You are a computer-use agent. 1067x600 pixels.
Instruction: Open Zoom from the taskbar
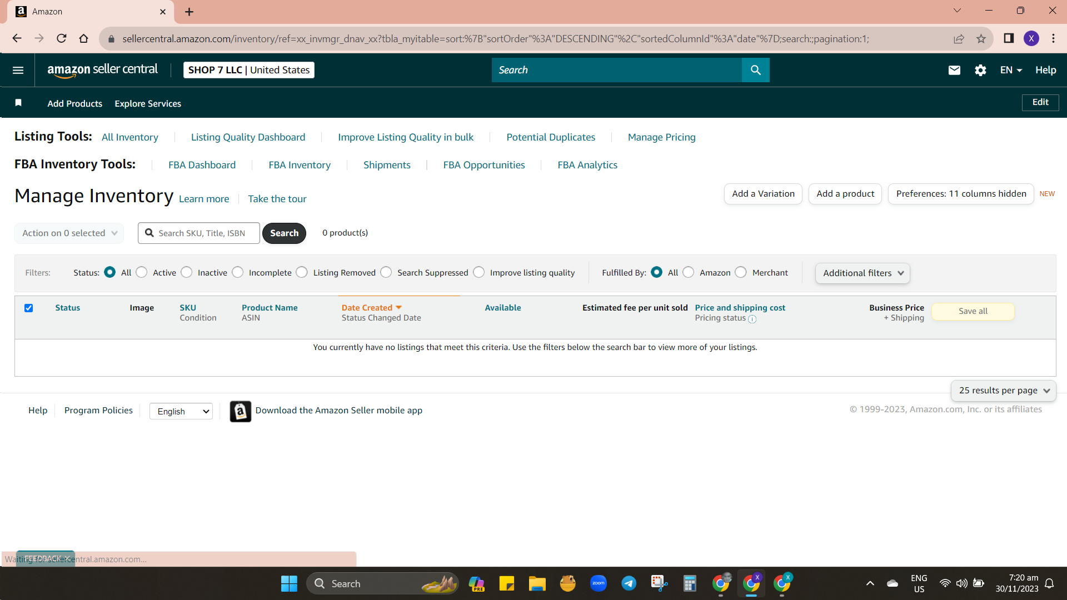tap(599, 583)
